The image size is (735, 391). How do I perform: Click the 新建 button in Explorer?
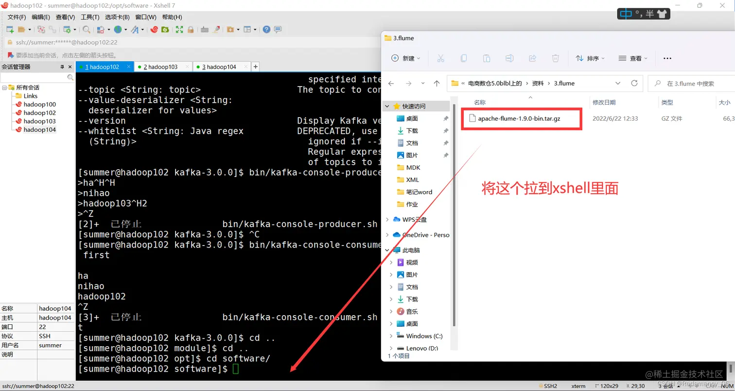click(x=406, y=58)
